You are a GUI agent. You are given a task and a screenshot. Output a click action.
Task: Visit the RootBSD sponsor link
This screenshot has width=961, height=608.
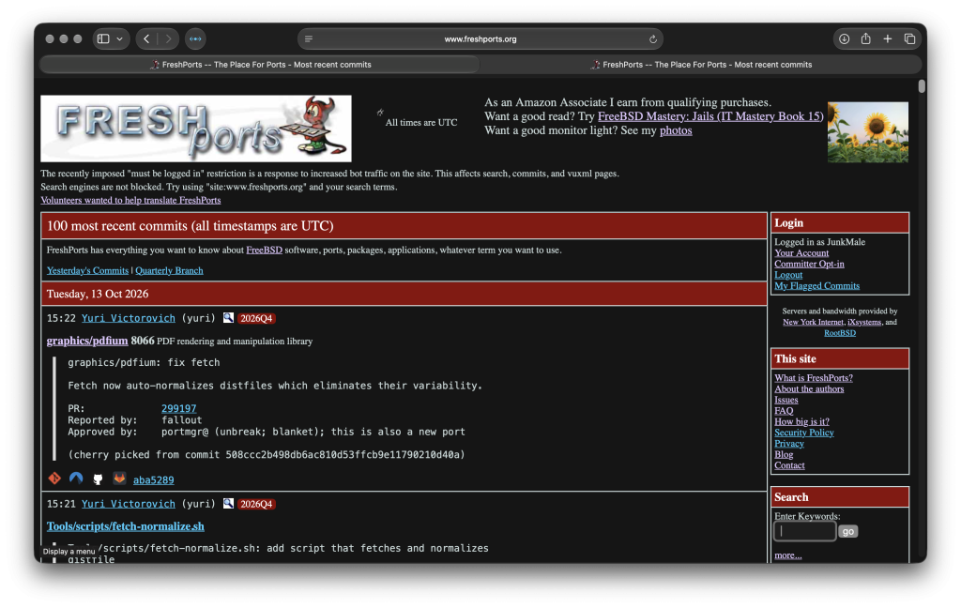pyautogui.click(x=840, y=333)
